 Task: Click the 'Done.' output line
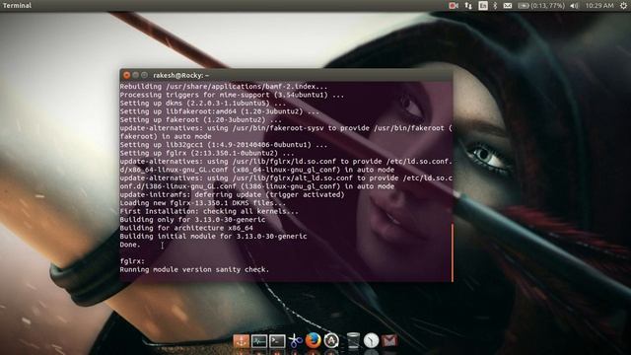[130, 245]
